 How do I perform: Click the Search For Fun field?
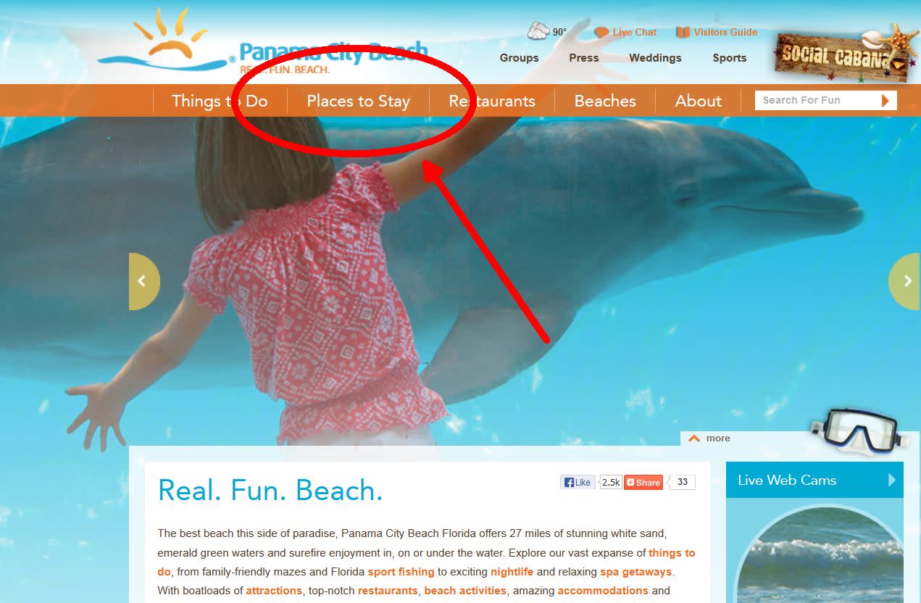click(816, 101)
